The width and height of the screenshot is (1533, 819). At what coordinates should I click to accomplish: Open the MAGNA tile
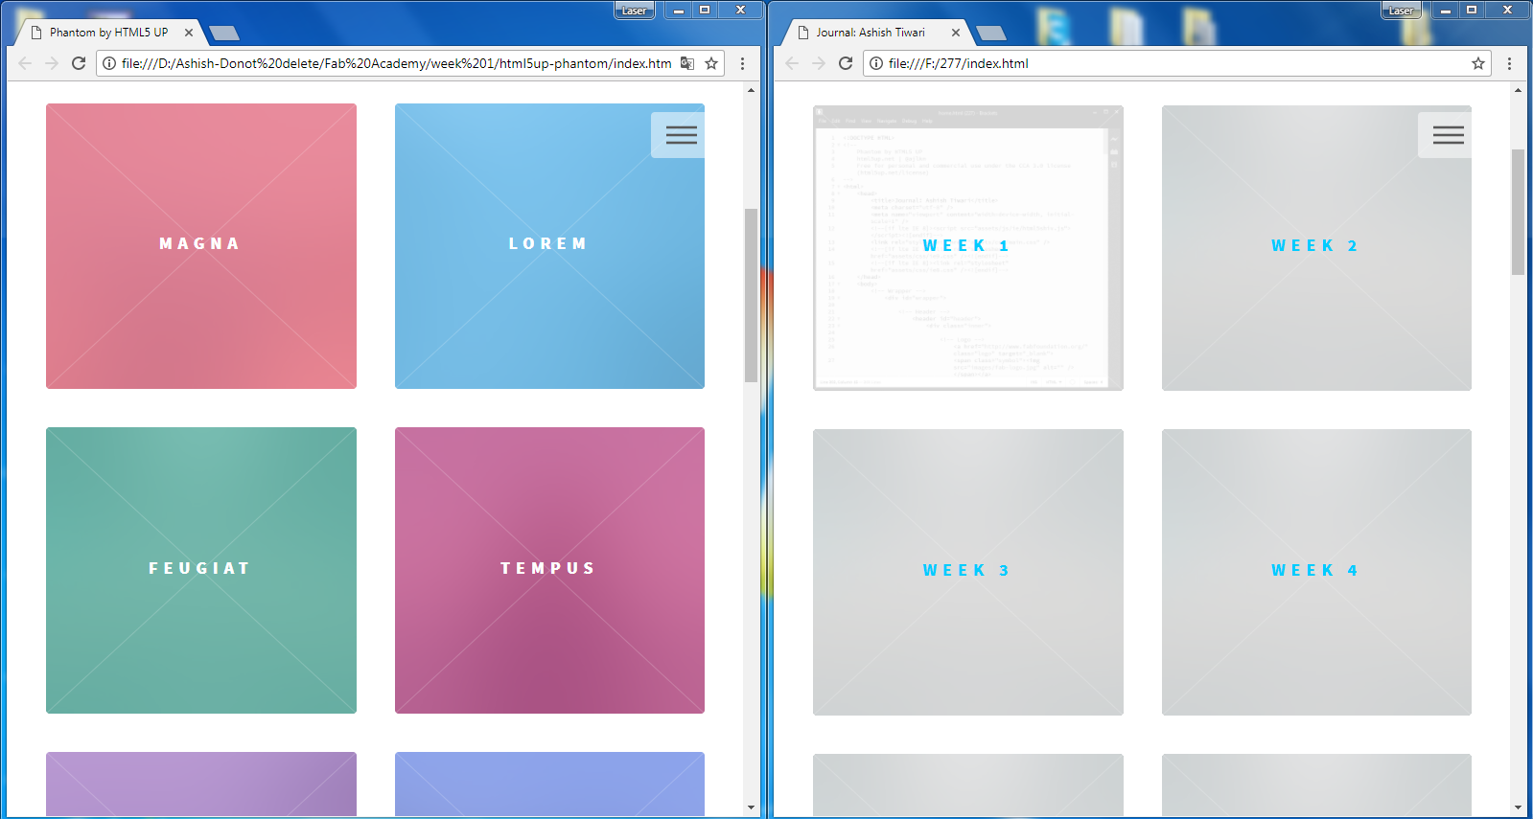[201, 246]
